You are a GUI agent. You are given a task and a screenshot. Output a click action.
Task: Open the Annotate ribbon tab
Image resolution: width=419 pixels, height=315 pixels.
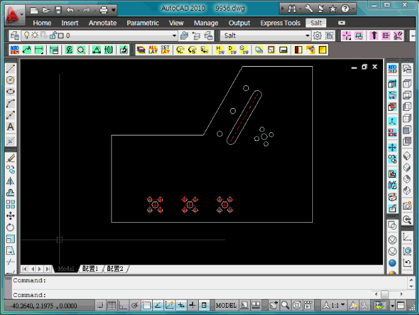103,23
